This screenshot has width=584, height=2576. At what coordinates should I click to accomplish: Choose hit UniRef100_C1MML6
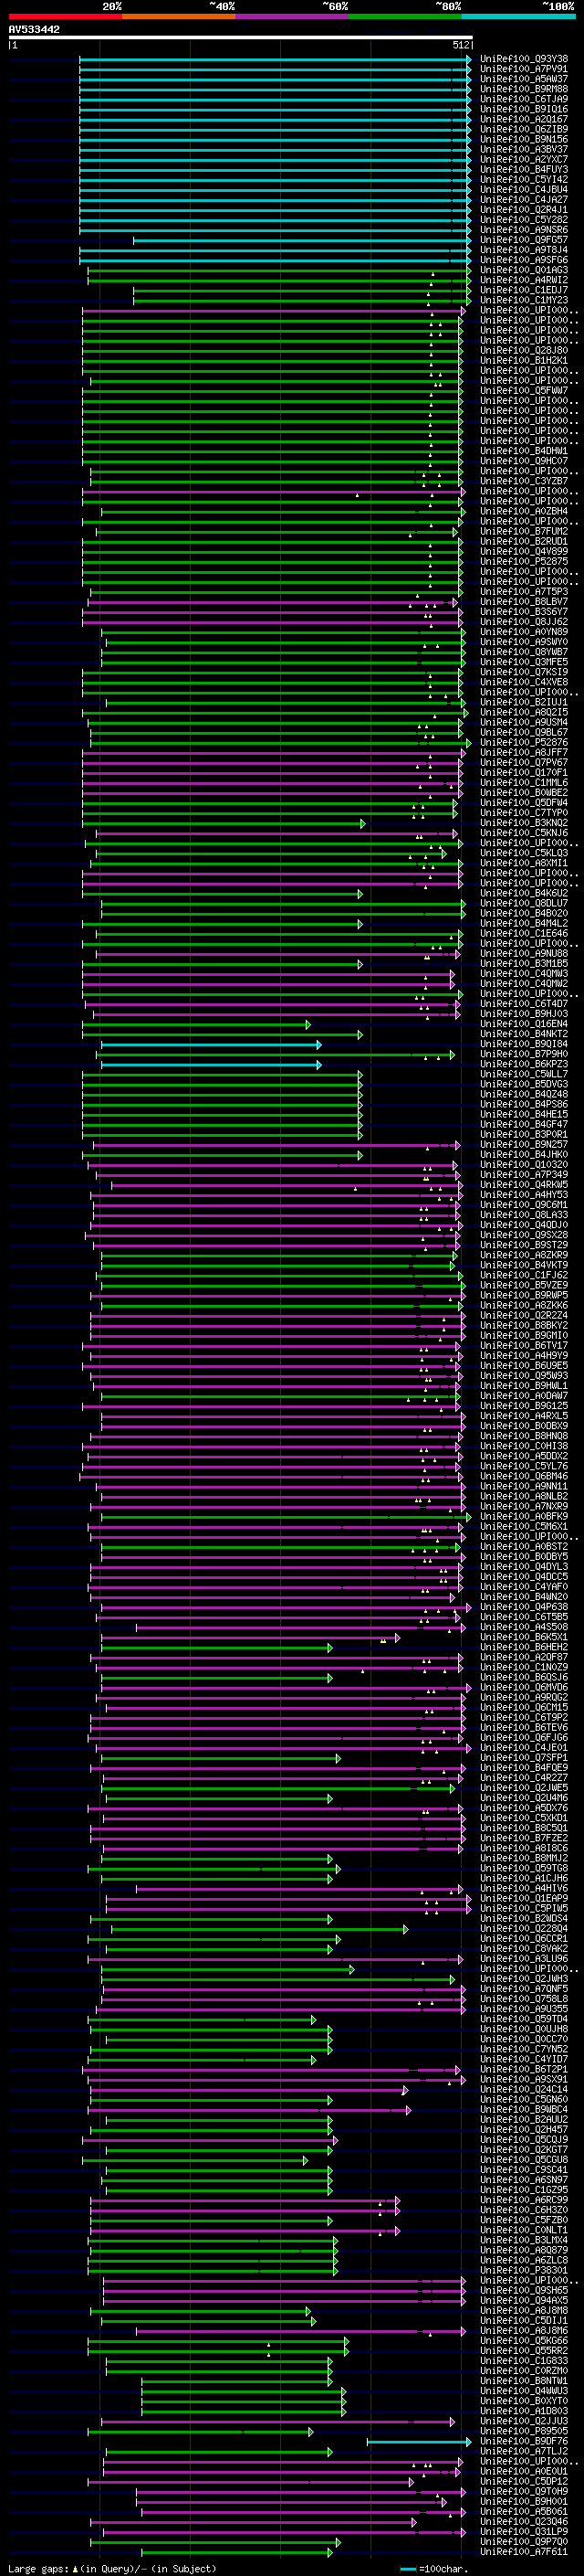(x=524, y=782)
